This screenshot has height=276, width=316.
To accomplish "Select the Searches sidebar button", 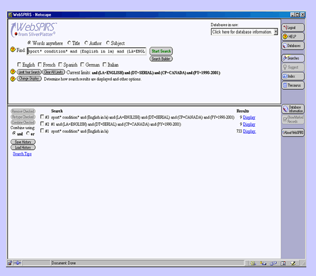I will (x=293, y=58).
